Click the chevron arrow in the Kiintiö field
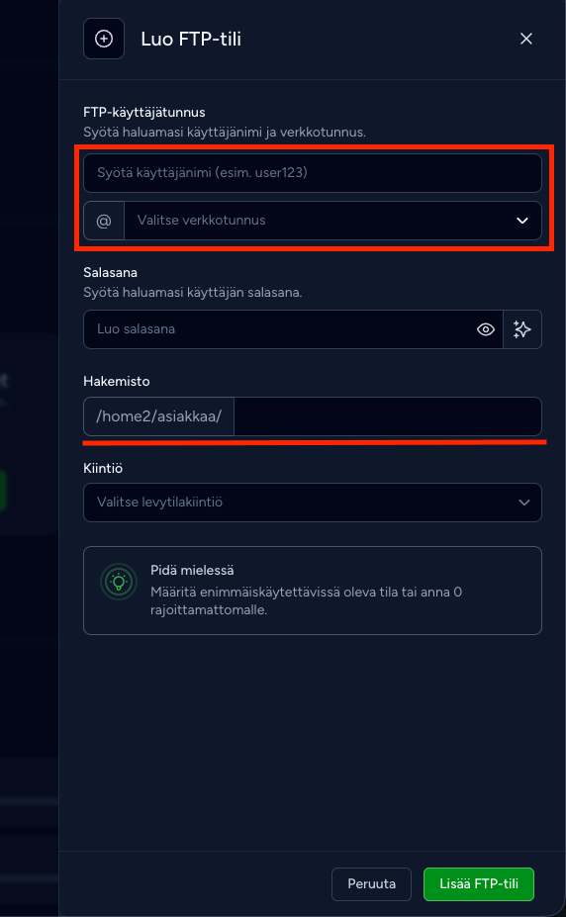566x917 pixels. click(x=523, y=503)
